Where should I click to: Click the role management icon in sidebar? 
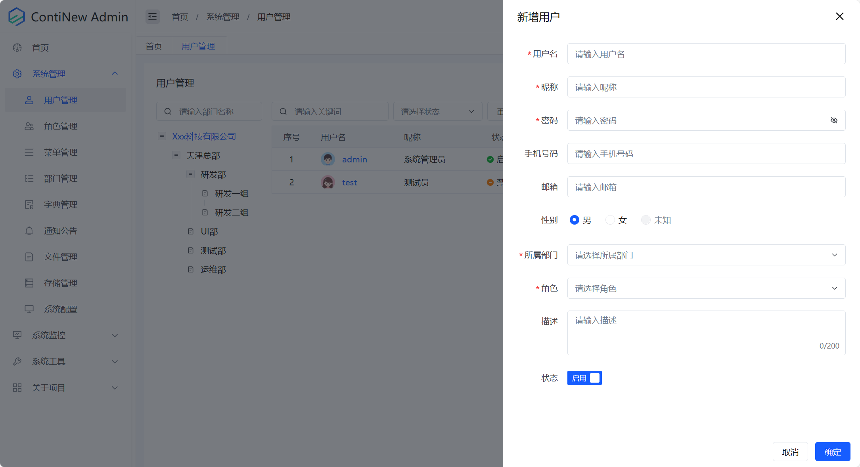pyautogui.click(x=29, y=126)
